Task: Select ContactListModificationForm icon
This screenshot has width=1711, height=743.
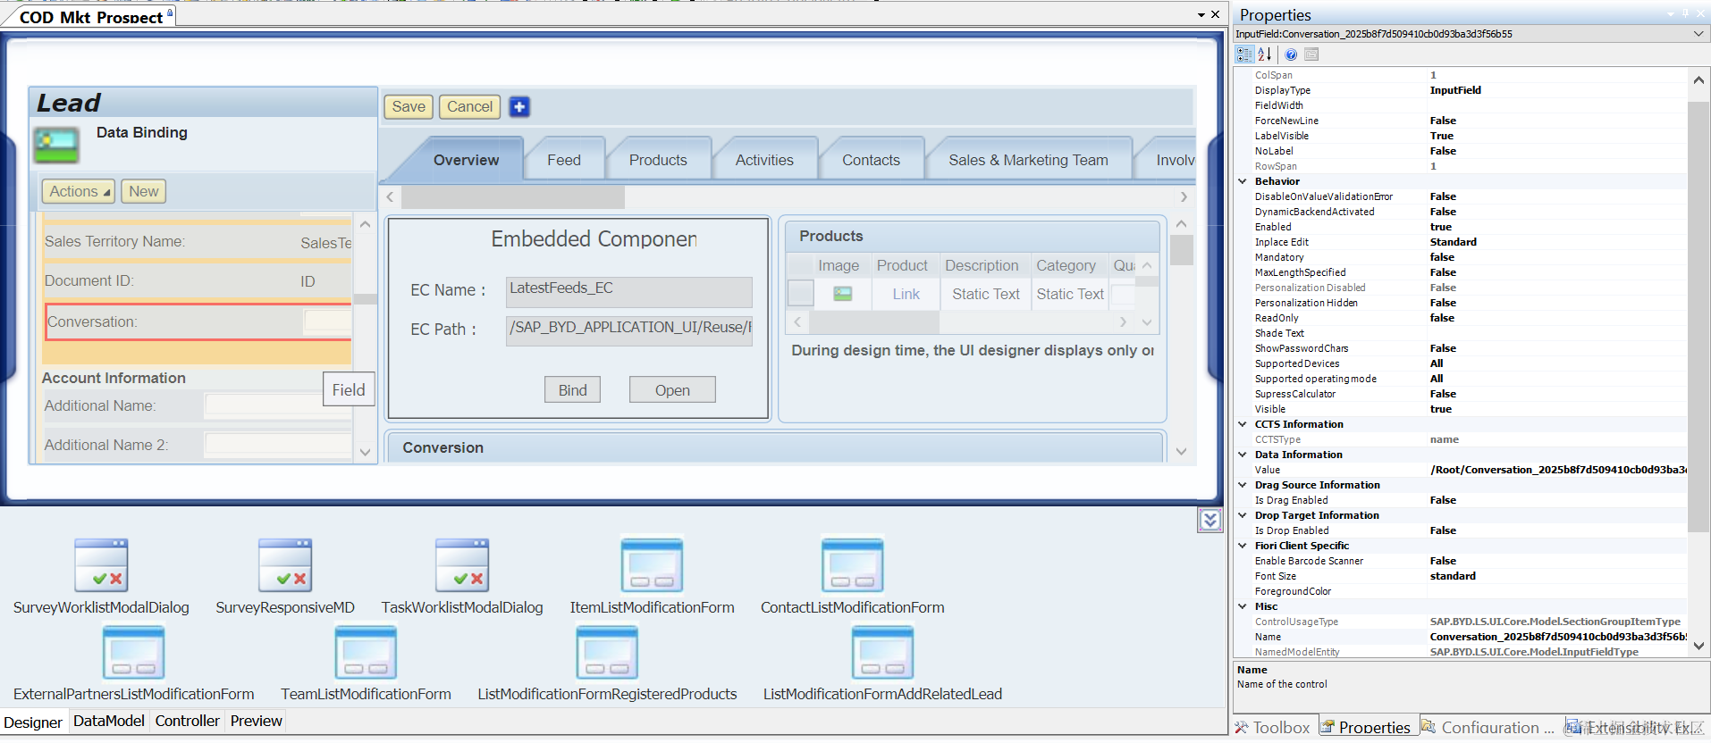Action: [852, 565]
